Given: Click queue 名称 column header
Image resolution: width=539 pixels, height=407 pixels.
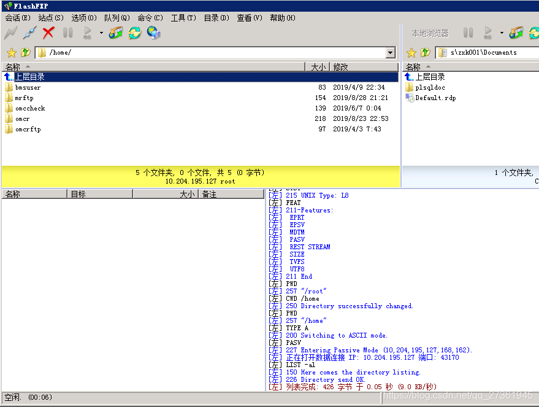Looking at the screenshot, I should 34,194.
